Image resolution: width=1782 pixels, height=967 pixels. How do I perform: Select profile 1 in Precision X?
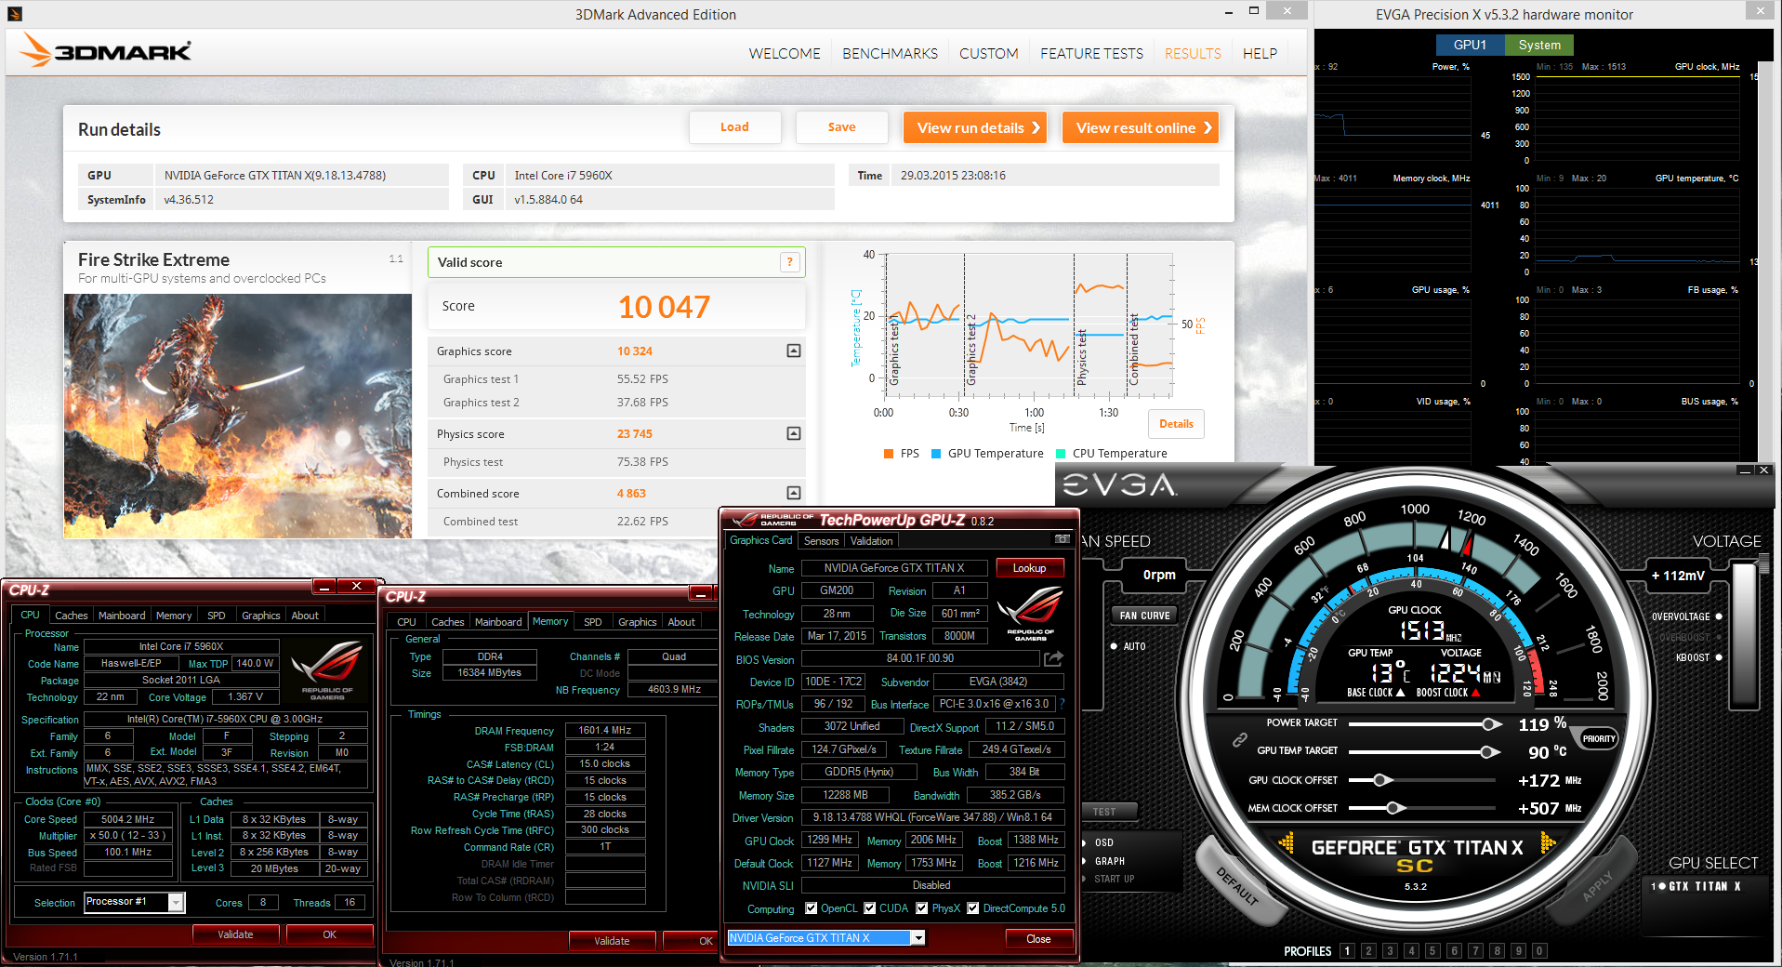1347,950
